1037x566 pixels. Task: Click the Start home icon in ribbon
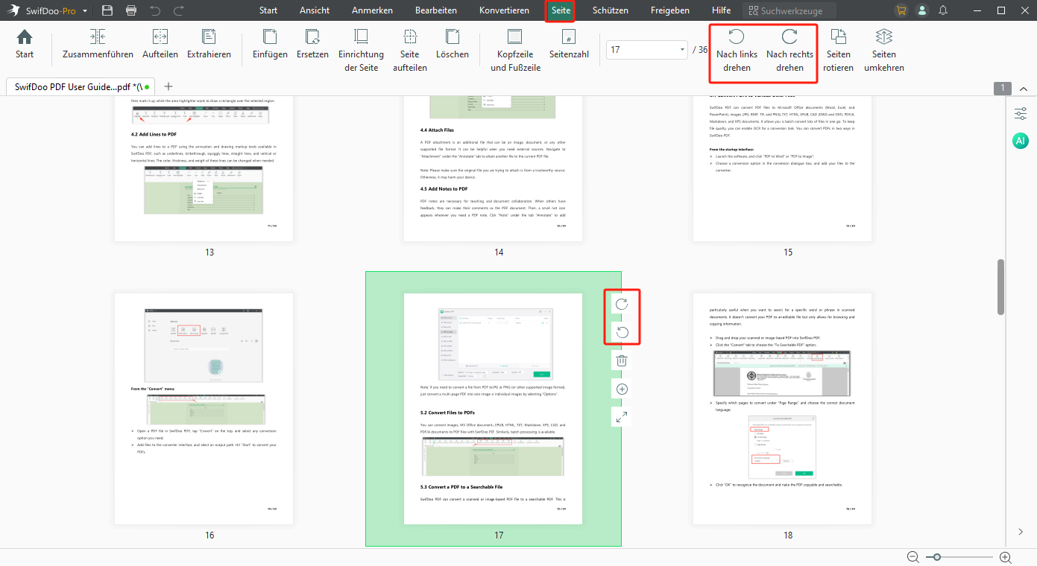click(25, 45)
